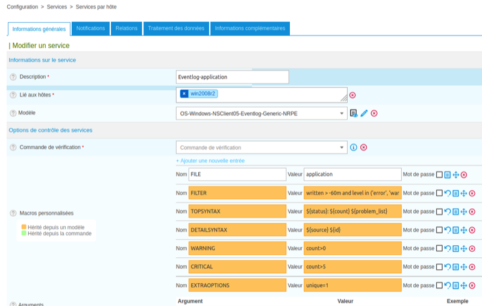
Task: Switch to the Notifications tab
Action: 90,28
